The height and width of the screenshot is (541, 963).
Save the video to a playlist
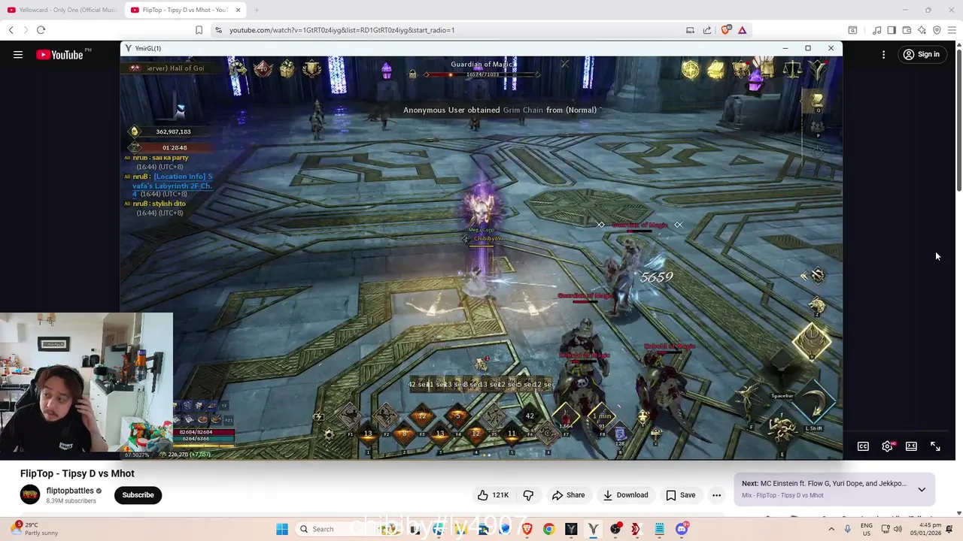click(x=680, y=494)
